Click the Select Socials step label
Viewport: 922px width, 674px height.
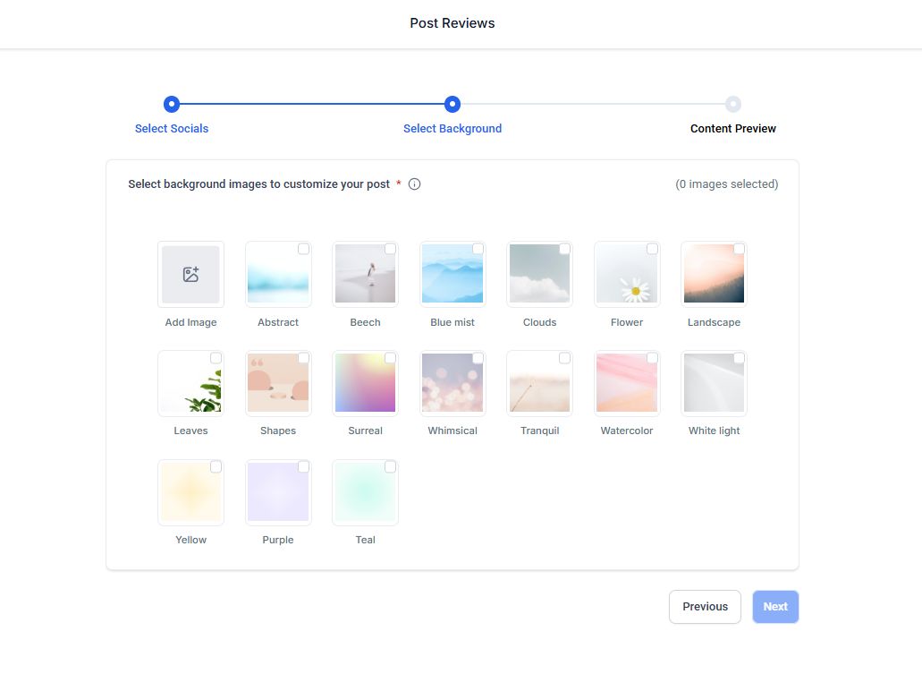pyautogui.click(x=172, y=128)
